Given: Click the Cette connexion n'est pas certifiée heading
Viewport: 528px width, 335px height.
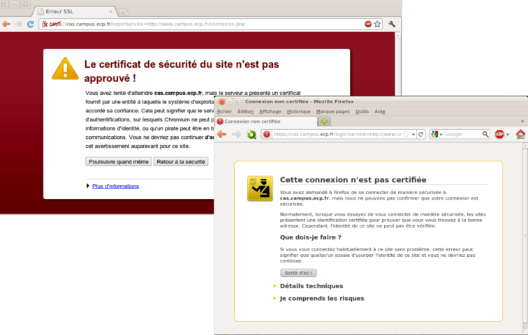Looking at the screenshot, I should click(353, 179).
